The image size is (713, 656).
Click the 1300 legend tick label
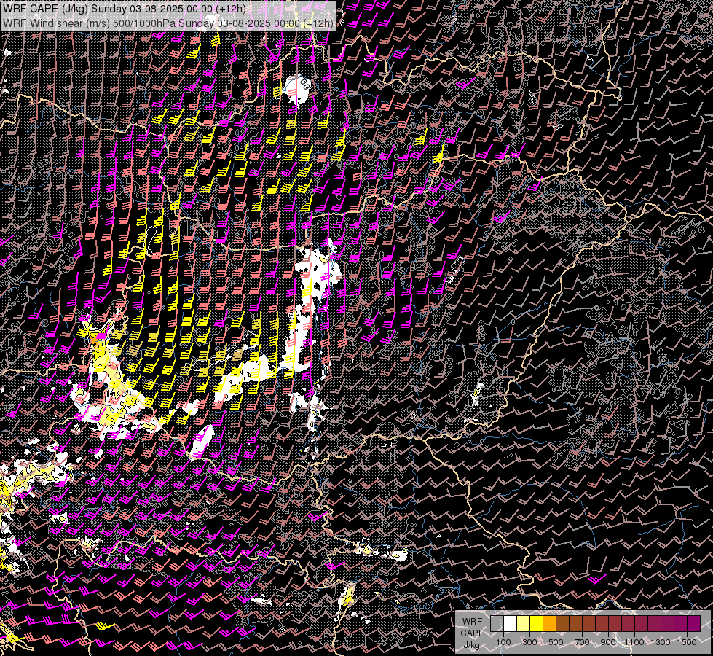coord(661,642)
